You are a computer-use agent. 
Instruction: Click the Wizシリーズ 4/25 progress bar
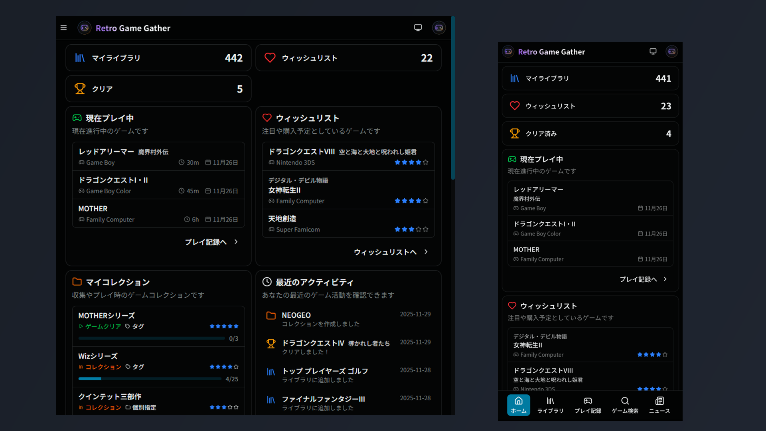click(150, 379)
